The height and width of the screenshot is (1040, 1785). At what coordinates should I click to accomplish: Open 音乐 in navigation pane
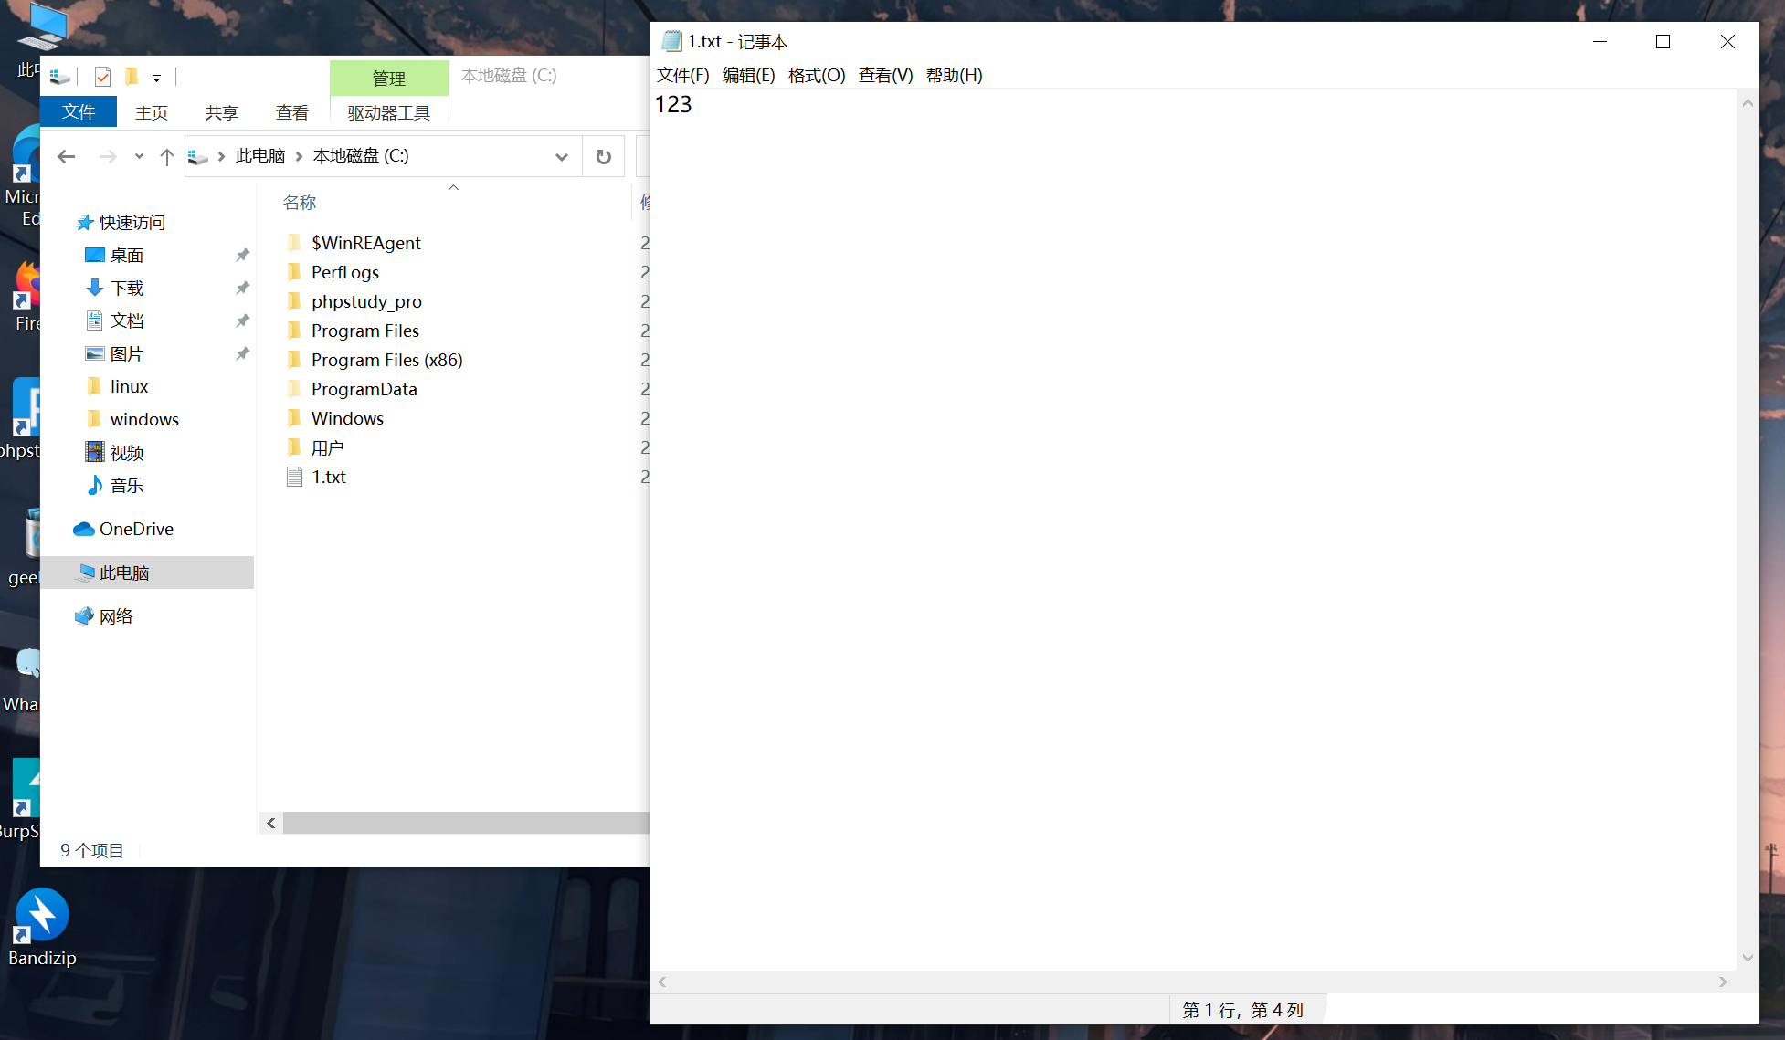[x=127, y=486]
